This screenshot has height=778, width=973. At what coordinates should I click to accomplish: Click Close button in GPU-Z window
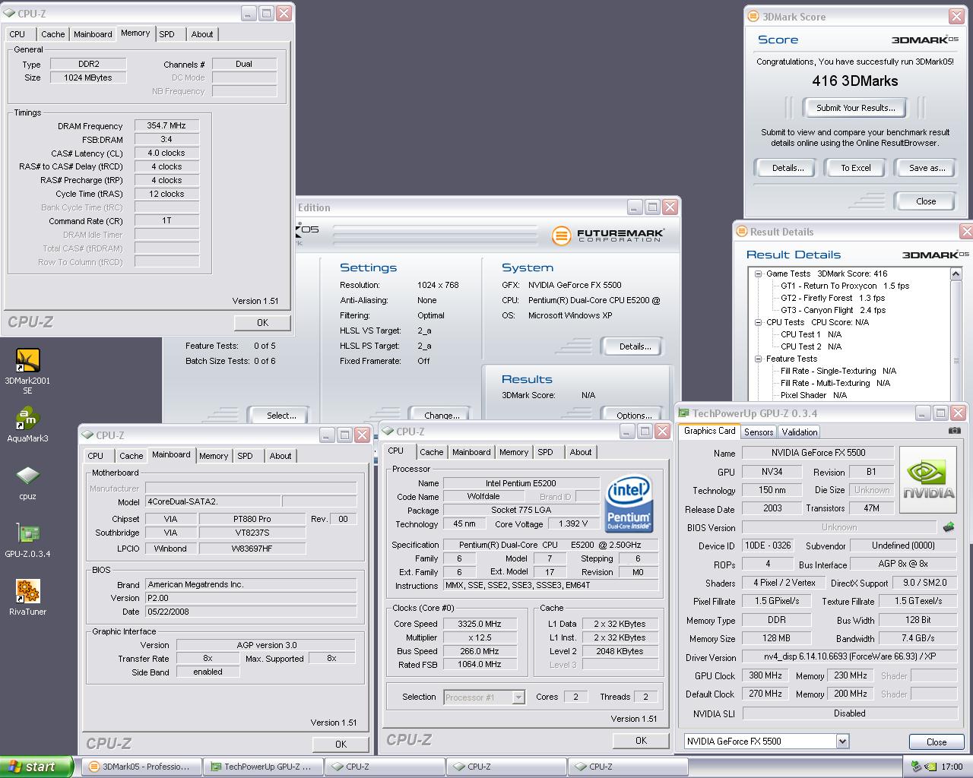click(x=937, y=742)
